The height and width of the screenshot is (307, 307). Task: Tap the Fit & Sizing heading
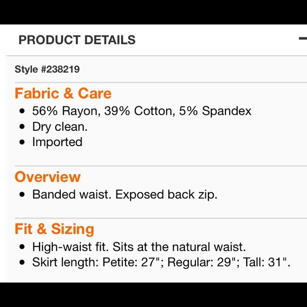click(55, 229)
